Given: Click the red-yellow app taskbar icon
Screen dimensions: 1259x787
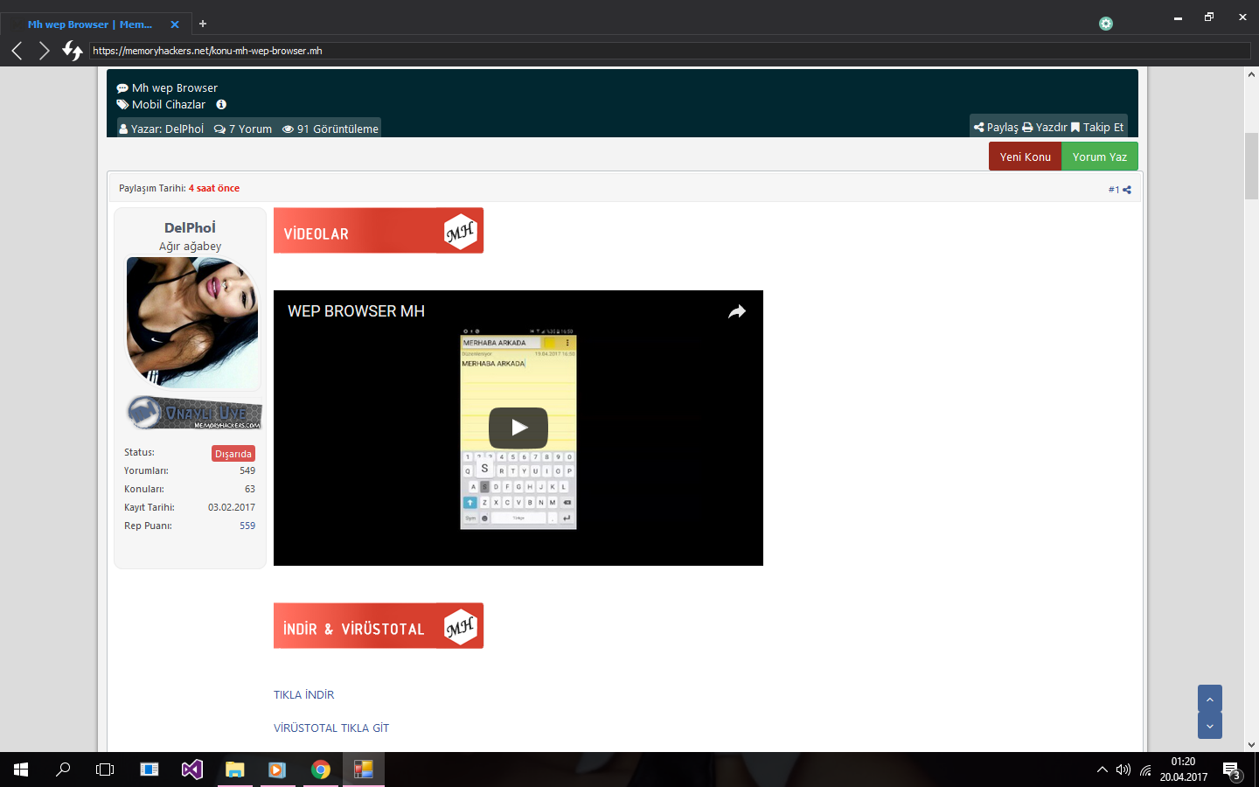Looking at the screenshot, I should pyautogui.click(x=363, y=770).
